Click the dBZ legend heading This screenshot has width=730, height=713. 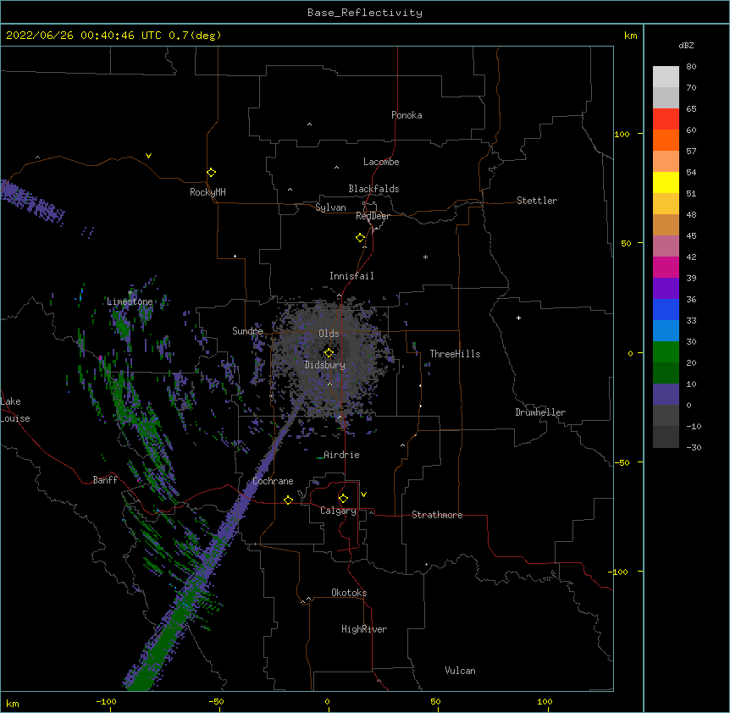tap(686, 46)
